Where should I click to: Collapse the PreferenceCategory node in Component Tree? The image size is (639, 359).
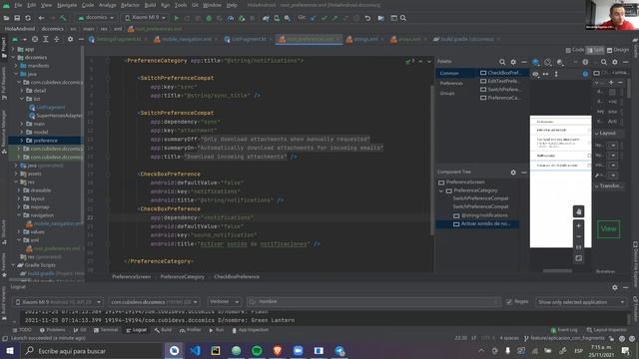pos(441,190)
